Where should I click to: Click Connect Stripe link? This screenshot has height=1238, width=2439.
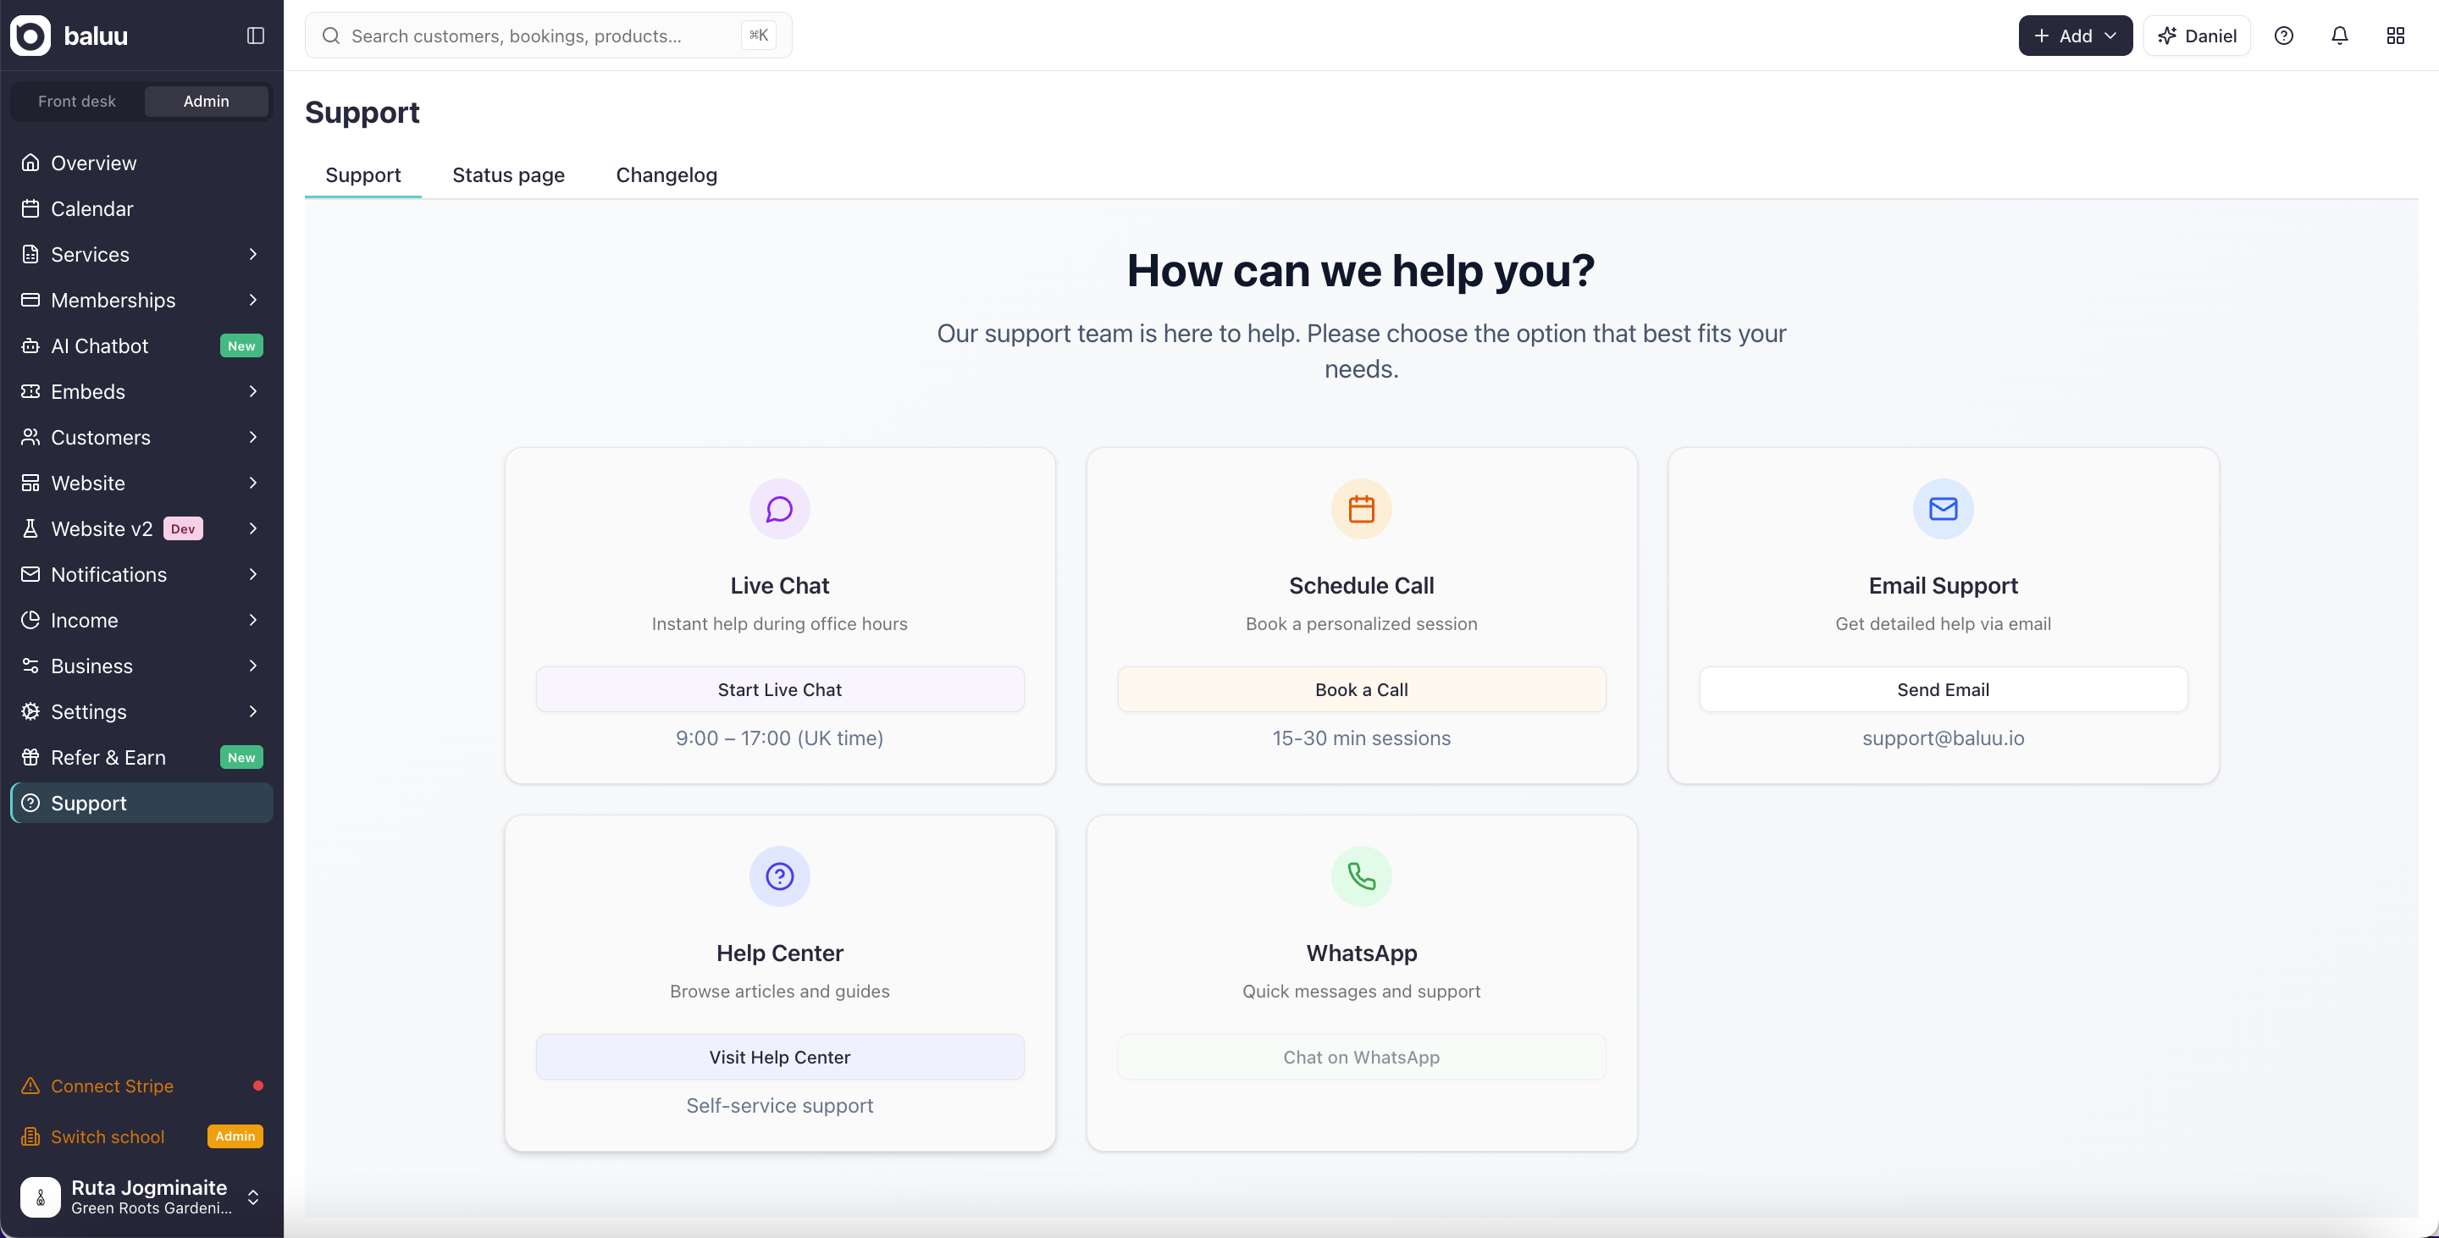pyautogui.click(x=142, y=1086)
